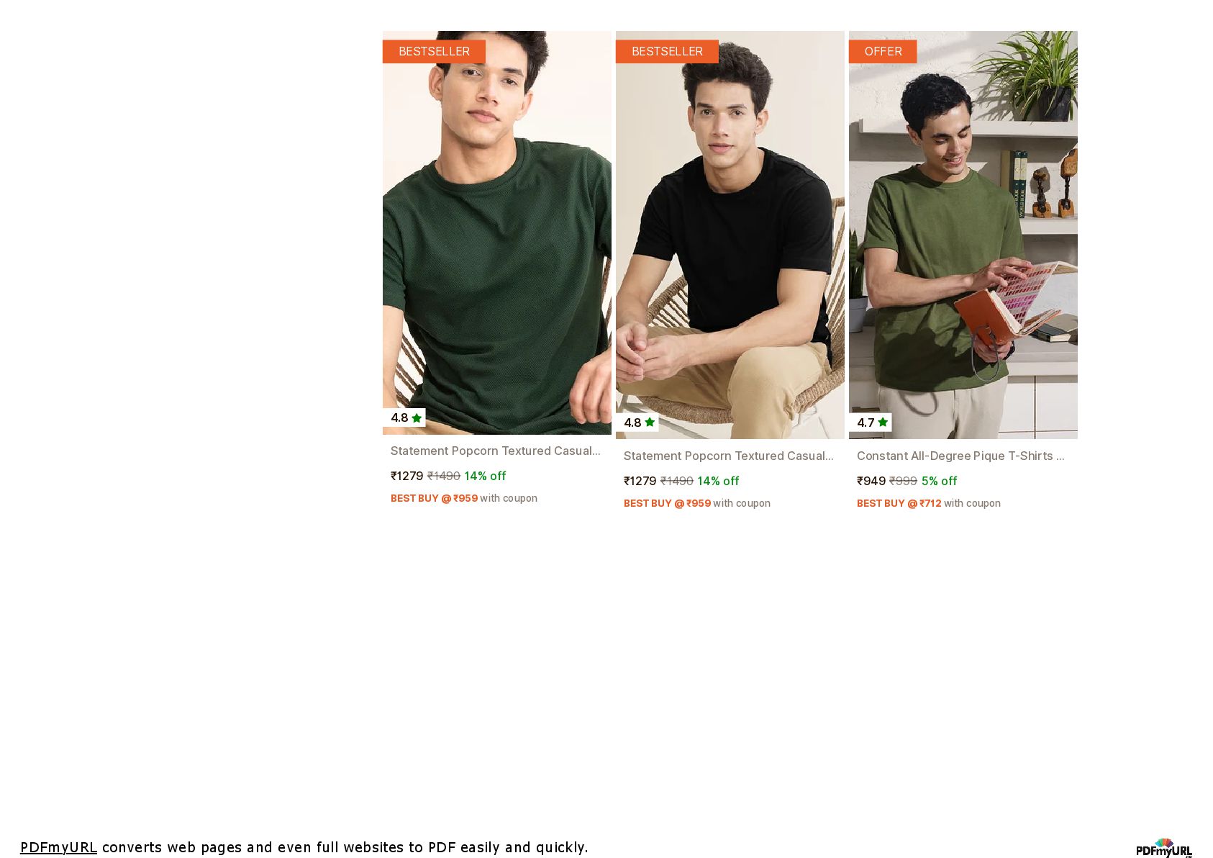This screenshot has width=1213, height=858.
Task: Click BEST BUY @ ₹712 coupon text
Action: [899, 503]
